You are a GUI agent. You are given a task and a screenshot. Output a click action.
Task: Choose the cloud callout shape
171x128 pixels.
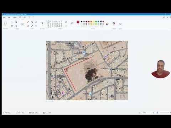[62, 26]
